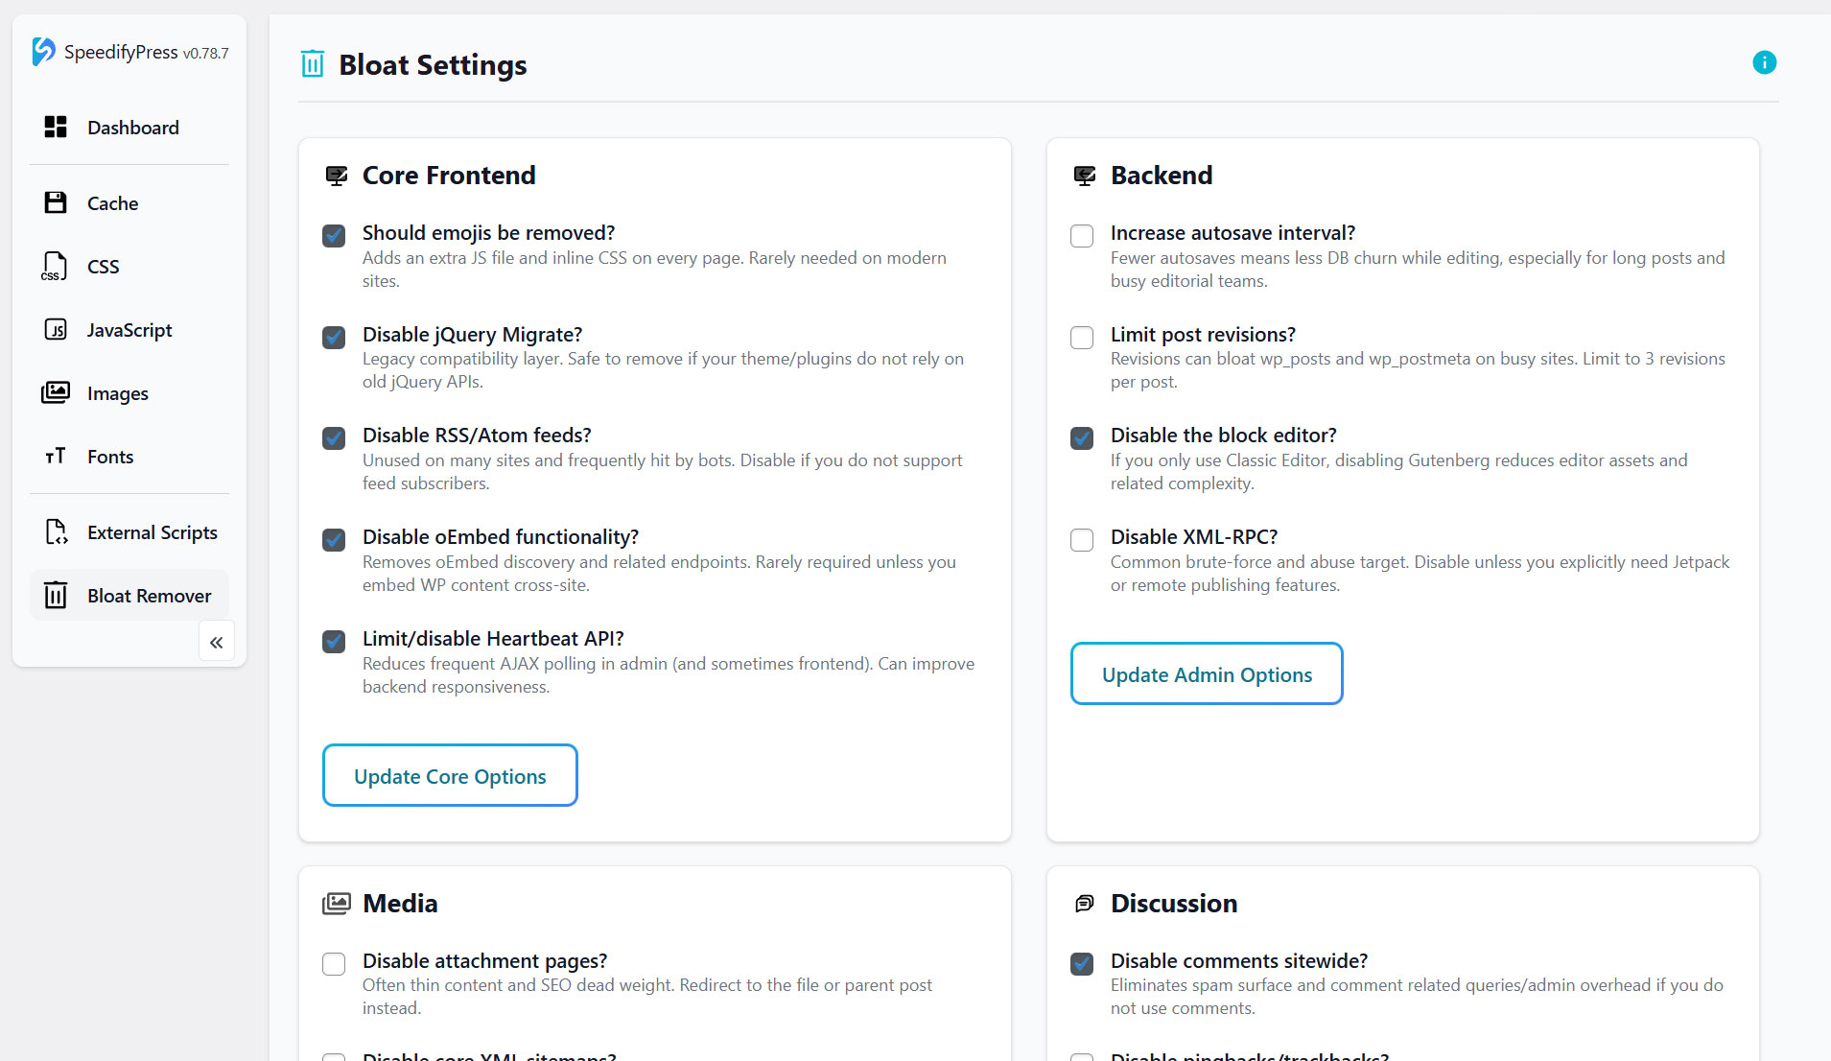Click the 'Disable the block editor?' label

(1223, 435)
